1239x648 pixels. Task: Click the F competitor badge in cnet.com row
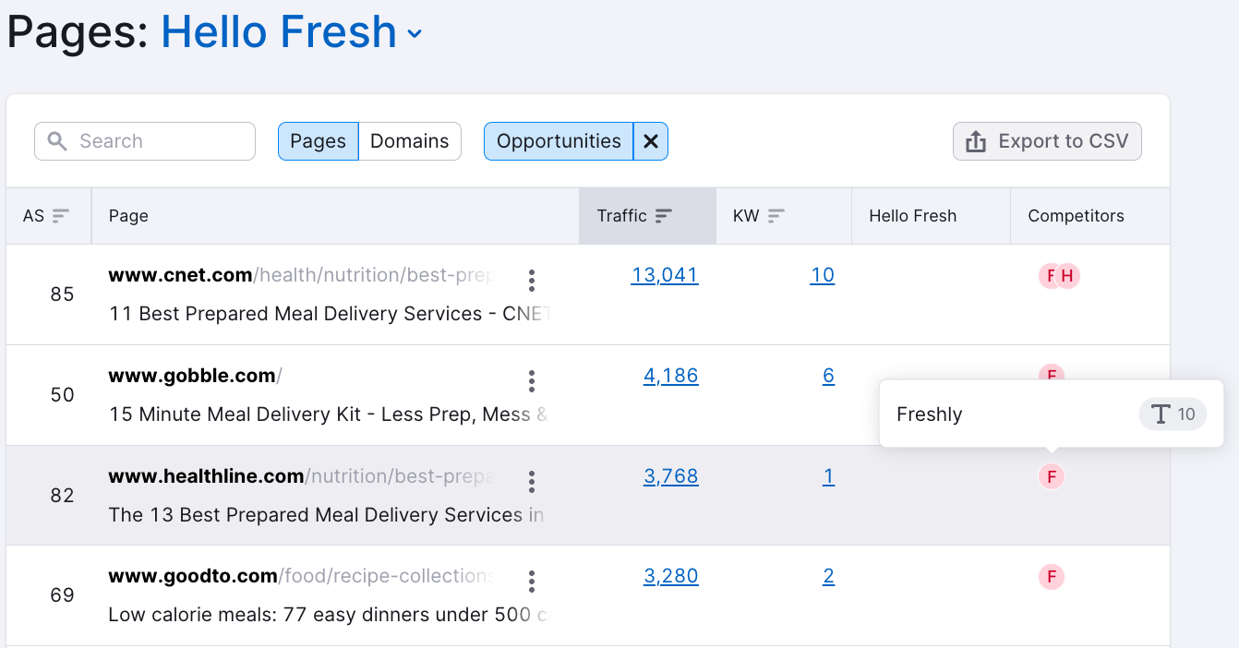click(1049, 275)
